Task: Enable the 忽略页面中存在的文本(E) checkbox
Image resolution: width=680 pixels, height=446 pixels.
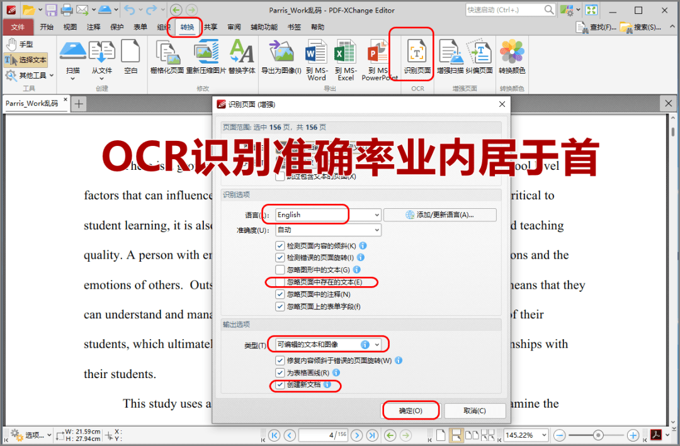Action: click(x=281, y=282)
